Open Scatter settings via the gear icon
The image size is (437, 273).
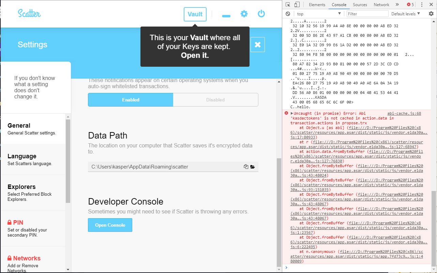click(x=244, y=14)
